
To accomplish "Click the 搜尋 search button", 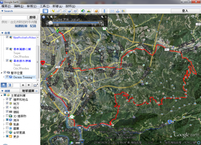I will tap(33, 17).
